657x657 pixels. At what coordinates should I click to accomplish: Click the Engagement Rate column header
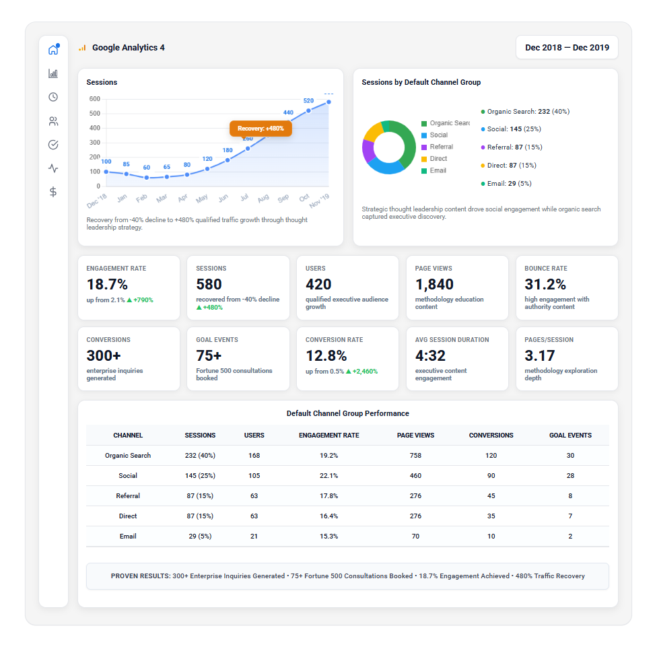pos(328,436)
